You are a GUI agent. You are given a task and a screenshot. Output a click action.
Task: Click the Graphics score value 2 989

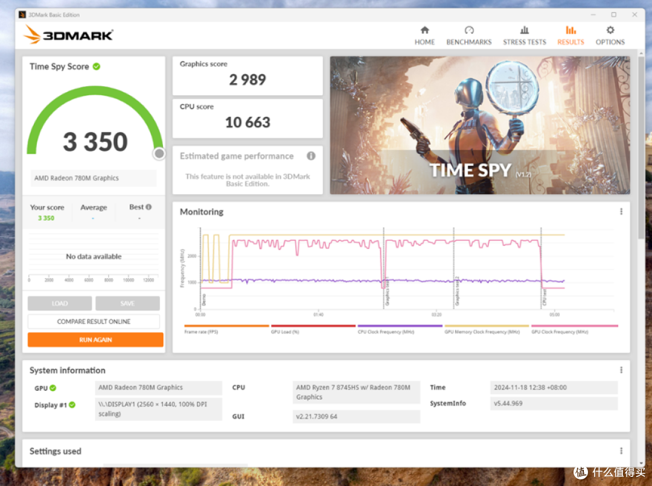tap(248, 80)
